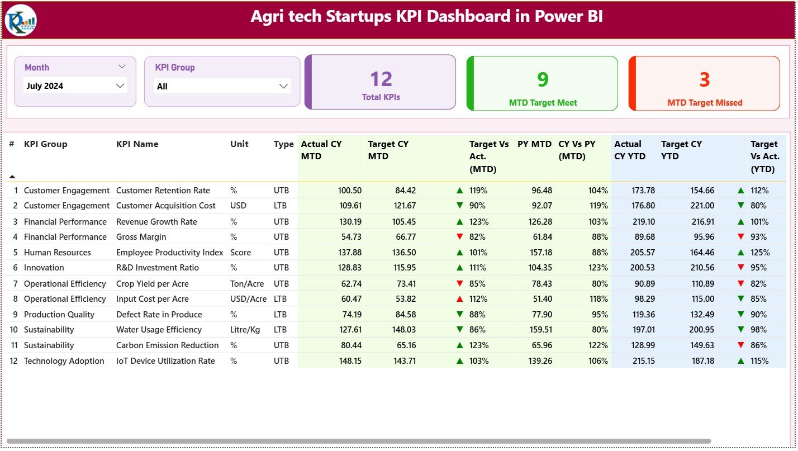
Task: Select the MTD Target Missed card
Action: (x=704, y=83)
